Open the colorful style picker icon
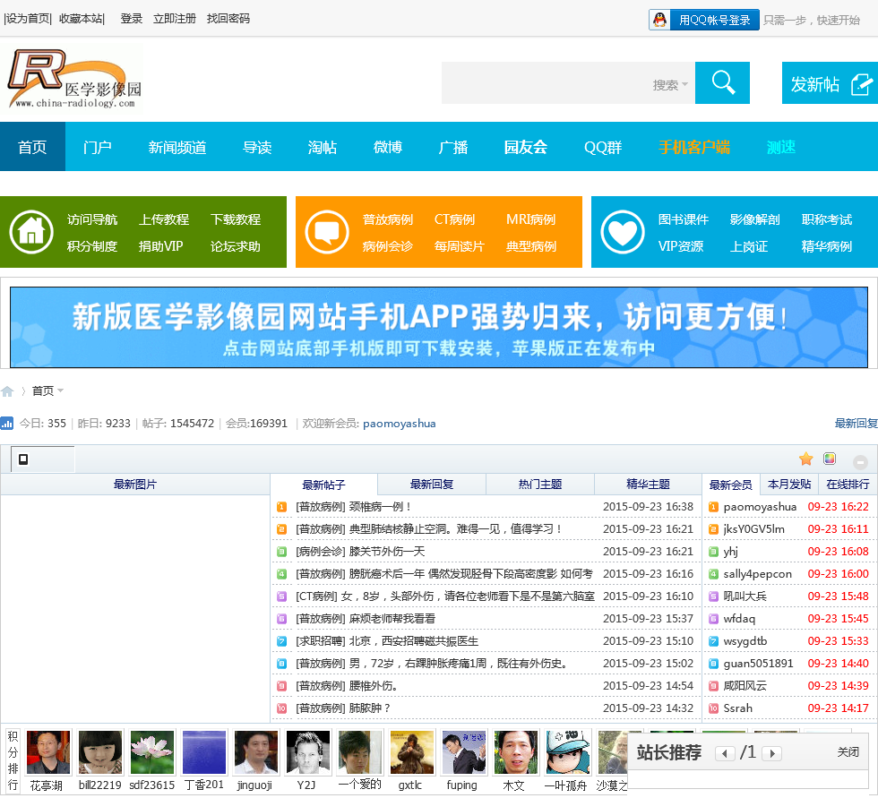 tap(830, 459)
